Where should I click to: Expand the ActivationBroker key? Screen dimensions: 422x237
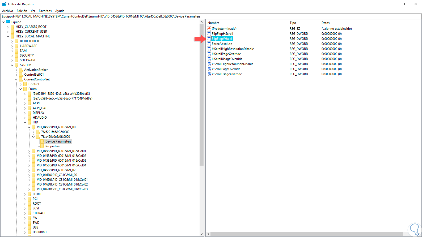(x=16, y=70)
